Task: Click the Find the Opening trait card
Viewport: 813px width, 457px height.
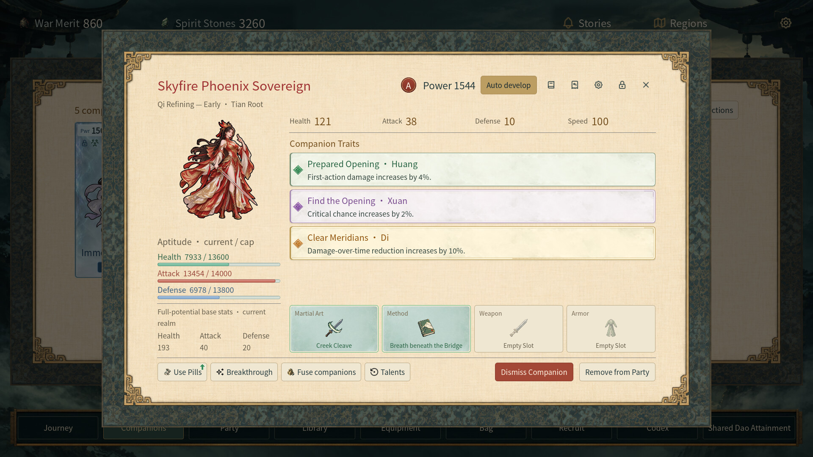Action: tap(473, 206)
